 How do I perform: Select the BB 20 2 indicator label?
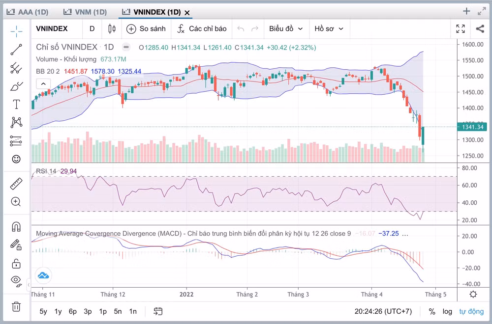(x=48, y=71)
